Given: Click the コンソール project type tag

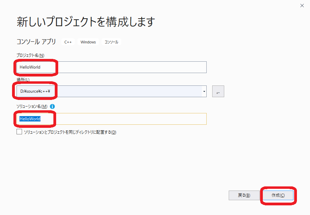Looking at the screenshot, I should coord(111,42).
